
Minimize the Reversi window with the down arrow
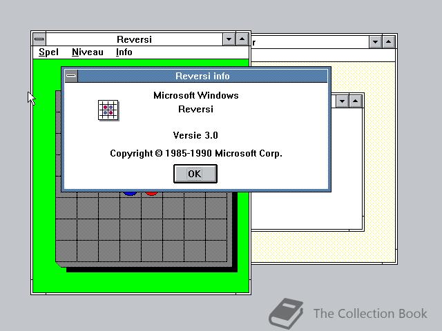229,39
